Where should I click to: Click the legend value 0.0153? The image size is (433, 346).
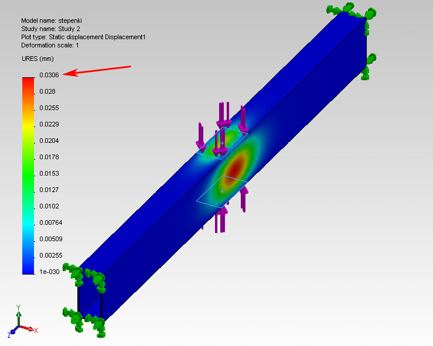coord(49,173)
